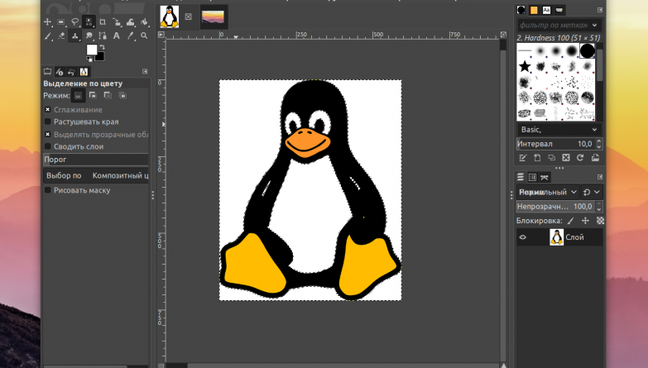Screen dimensions: 648x368
Task: Click the Выбор по selection criterion button
Action: tap(64, 175)
